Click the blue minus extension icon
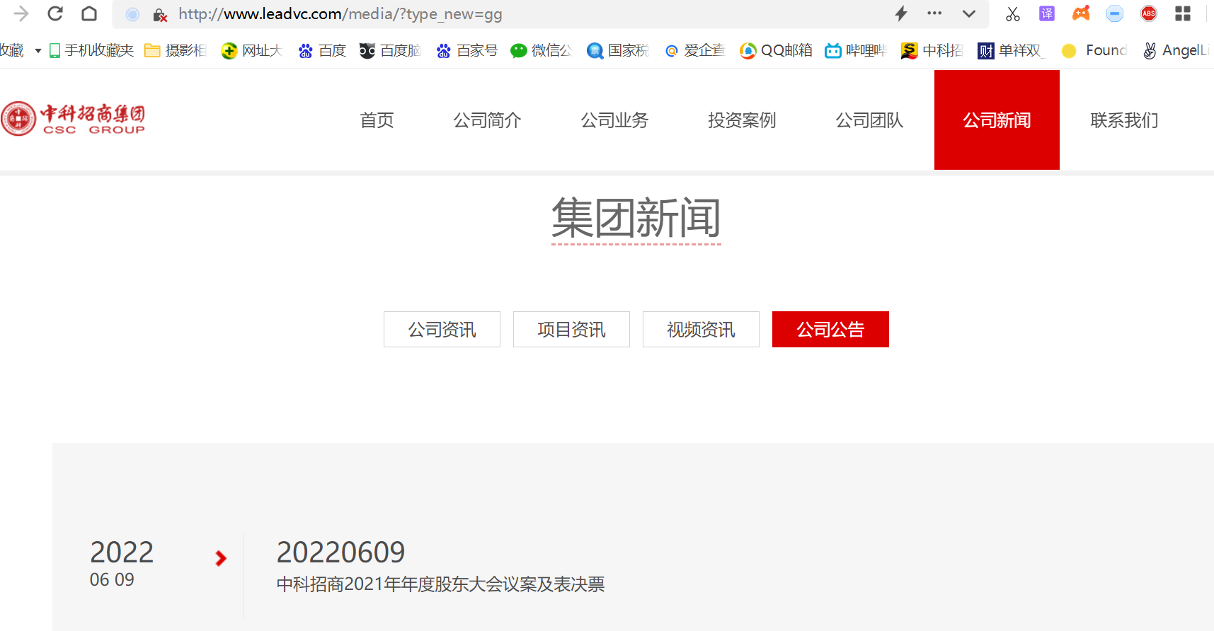This screenshot has height=631, width=1214. pos(1115,13)
